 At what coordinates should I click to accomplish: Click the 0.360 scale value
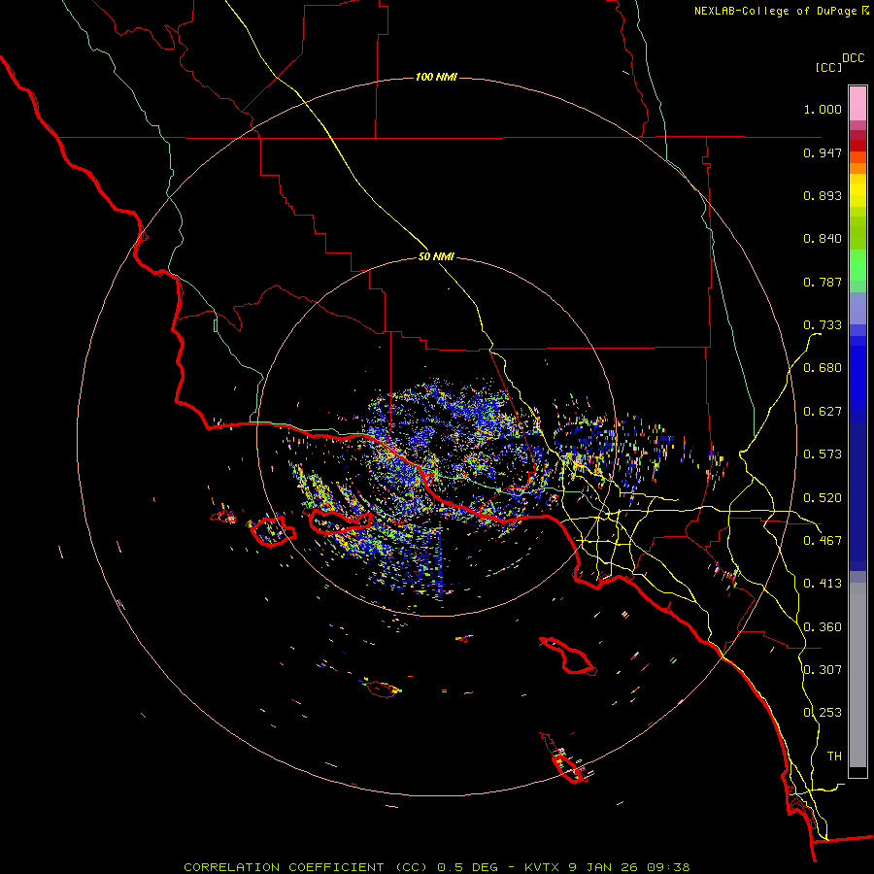pyautogui.click(x=823, y=627)
